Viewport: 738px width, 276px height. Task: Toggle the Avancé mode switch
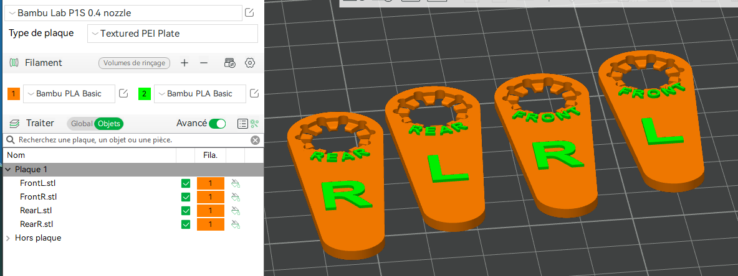coord(218,124)
